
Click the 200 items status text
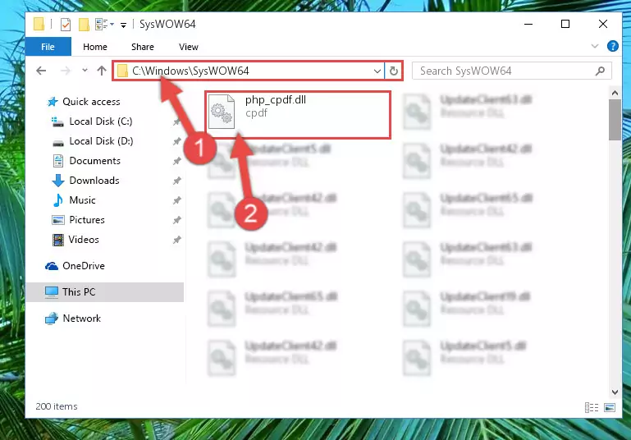coord(57,406)
